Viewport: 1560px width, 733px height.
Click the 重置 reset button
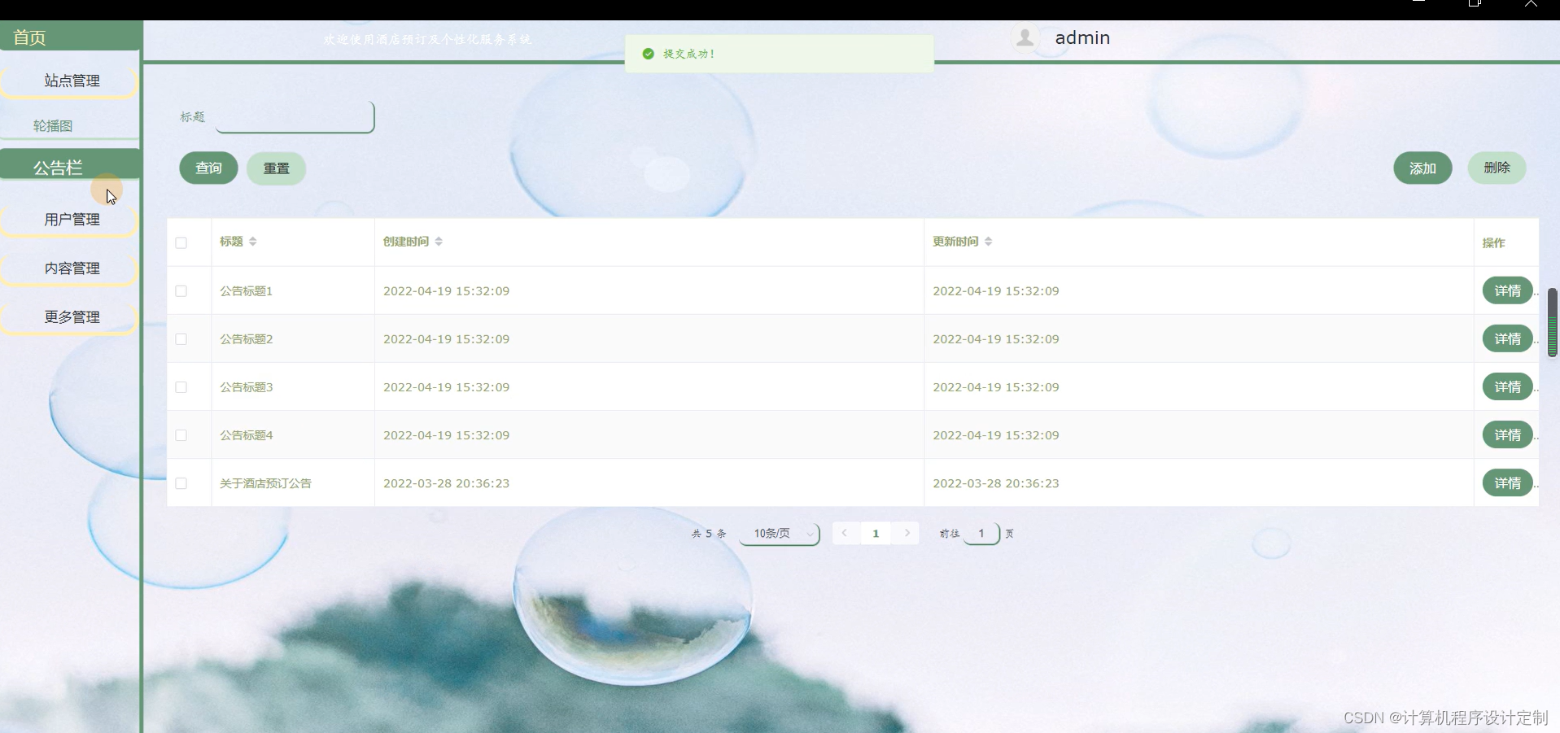(x=276, y=168)
